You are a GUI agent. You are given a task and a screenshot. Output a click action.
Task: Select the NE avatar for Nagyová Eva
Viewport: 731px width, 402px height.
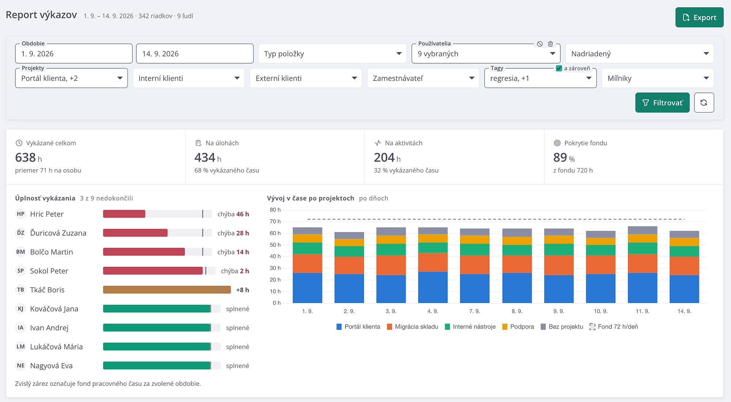pos(21,366)
